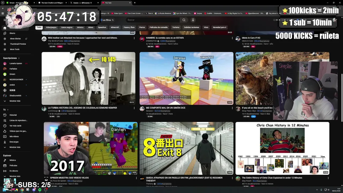Open browser tab search dropdown arrow

point(2,3)
